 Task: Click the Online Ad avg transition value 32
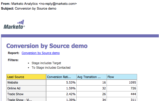coord(91,88)
